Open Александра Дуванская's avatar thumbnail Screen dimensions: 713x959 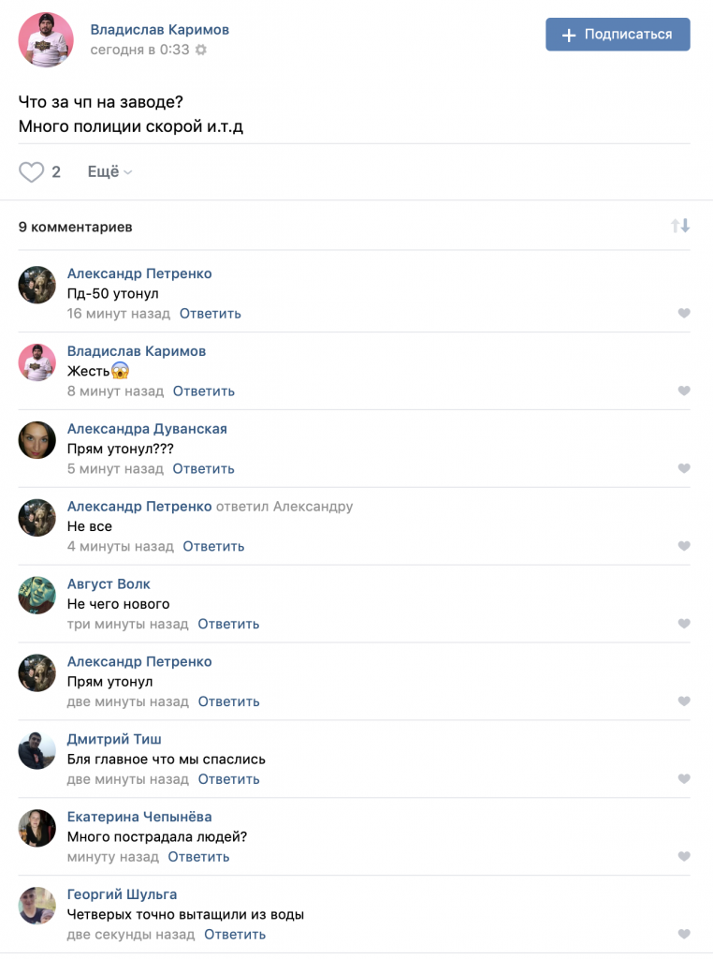36,440
